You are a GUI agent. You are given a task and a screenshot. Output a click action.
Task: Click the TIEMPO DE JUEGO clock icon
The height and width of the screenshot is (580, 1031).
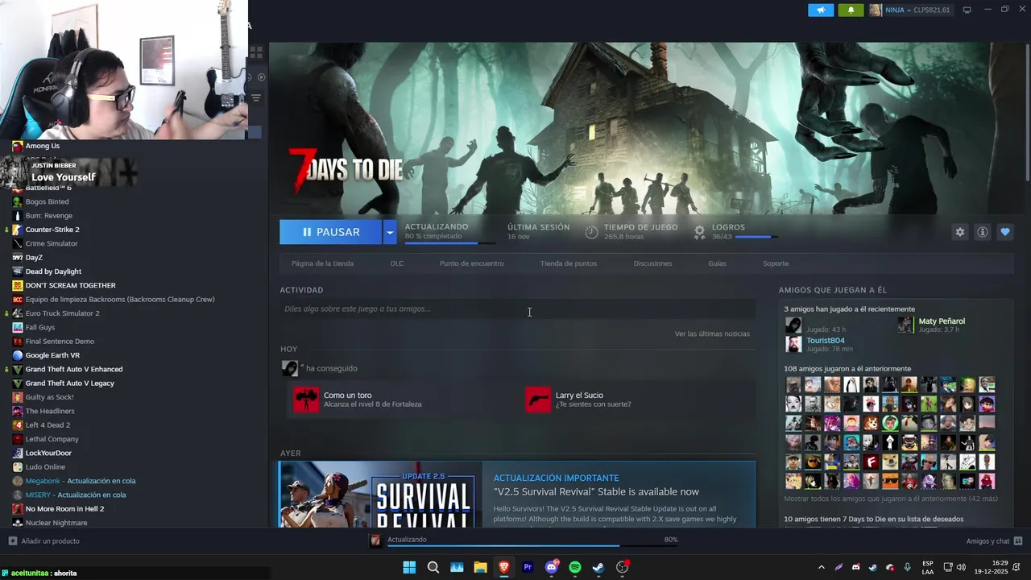pos(591,232)
